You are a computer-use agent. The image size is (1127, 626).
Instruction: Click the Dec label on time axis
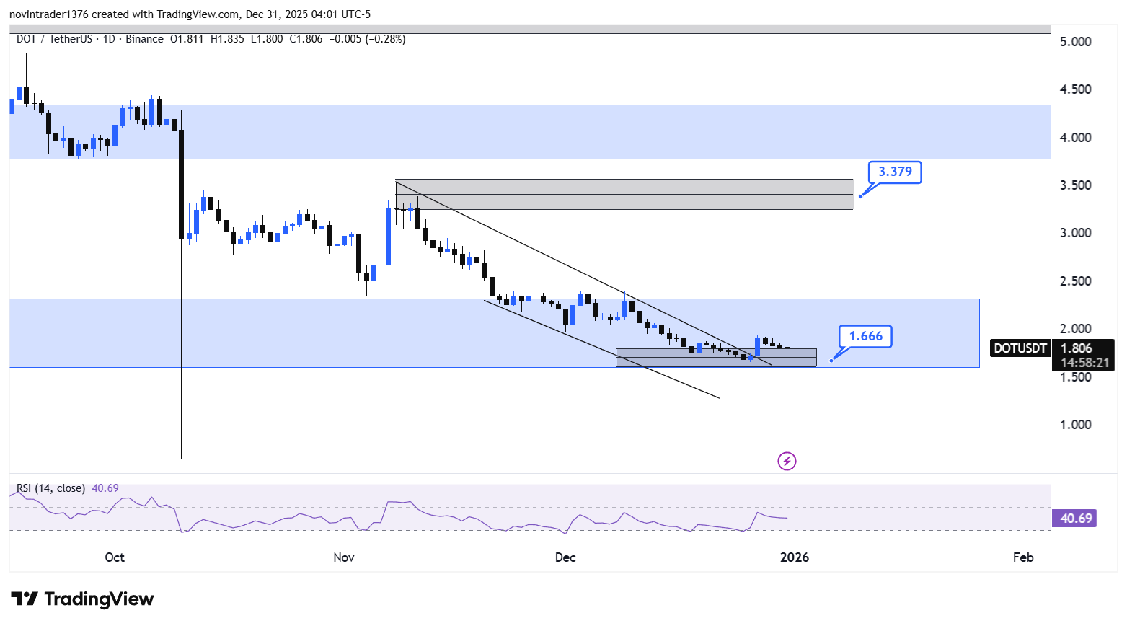point(565,557)
